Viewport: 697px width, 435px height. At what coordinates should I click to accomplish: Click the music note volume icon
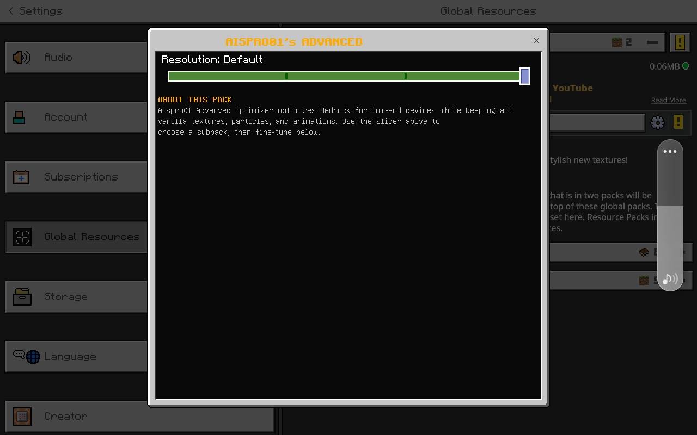coord(670,279)
